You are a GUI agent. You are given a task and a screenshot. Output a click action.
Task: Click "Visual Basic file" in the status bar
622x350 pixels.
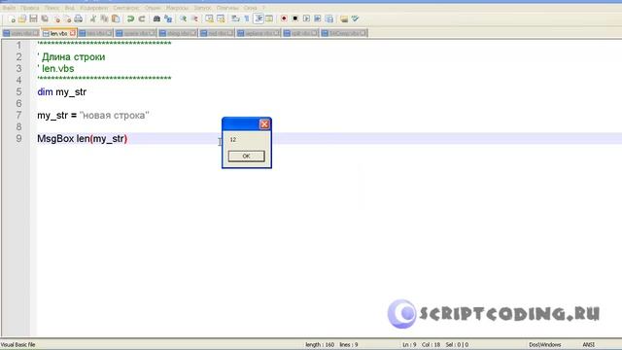pos(18,344)
